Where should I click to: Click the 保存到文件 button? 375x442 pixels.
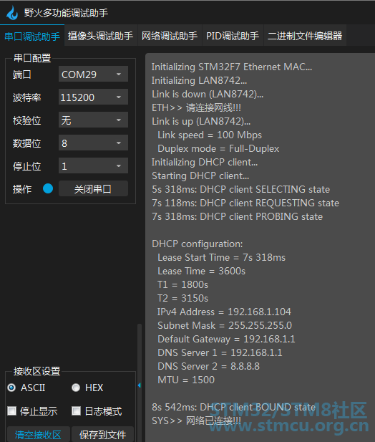pyautogui.click(x=103, y=434)
